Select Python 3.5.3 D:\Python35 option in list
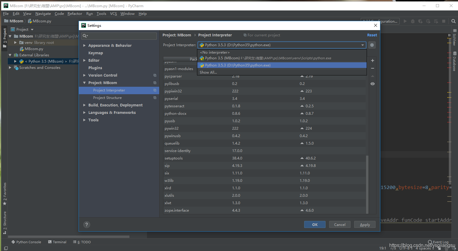Viewport: 458px width, 251px height. click(282, 65)
